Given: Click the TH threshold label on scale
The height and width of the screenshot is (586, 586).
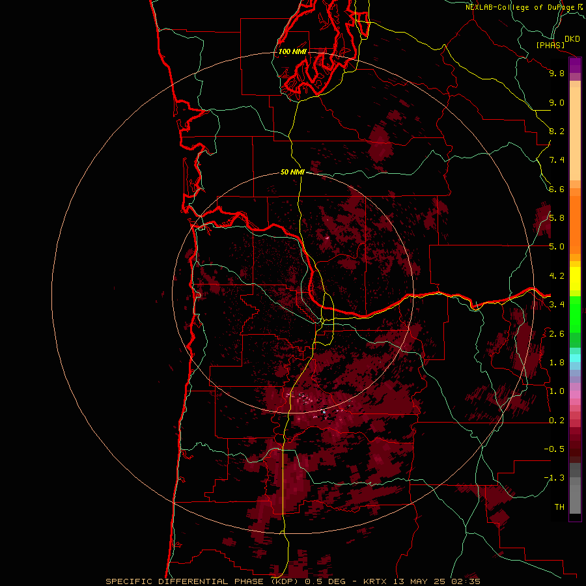Looking at the screenshot, I should click(x=559, y=507).
